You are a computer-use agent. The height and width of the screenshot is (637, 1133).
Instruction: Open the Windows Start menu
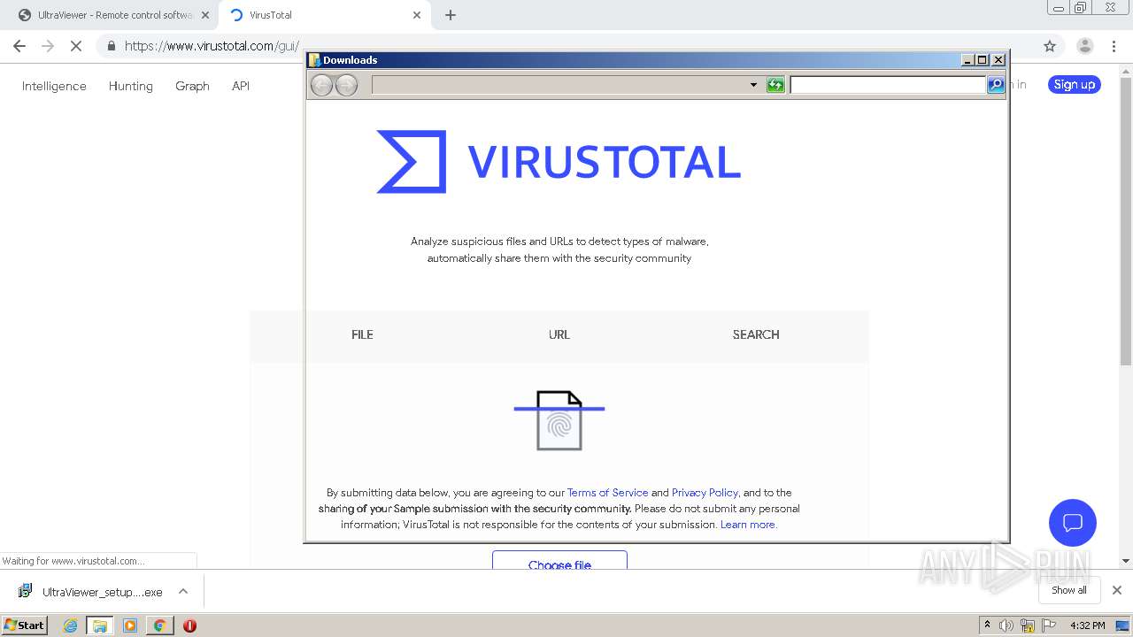coord(25,625)
